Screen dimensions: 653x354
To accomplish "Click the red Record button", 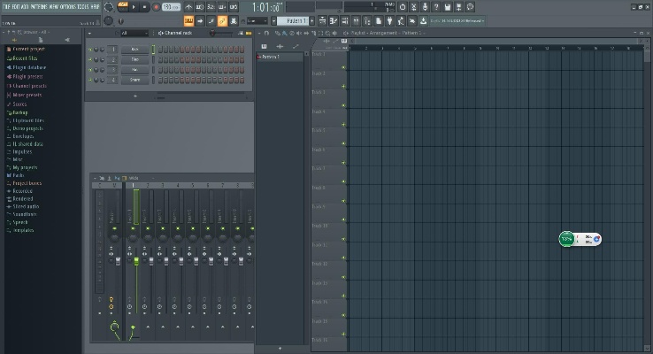I will (x=156, y=7).
